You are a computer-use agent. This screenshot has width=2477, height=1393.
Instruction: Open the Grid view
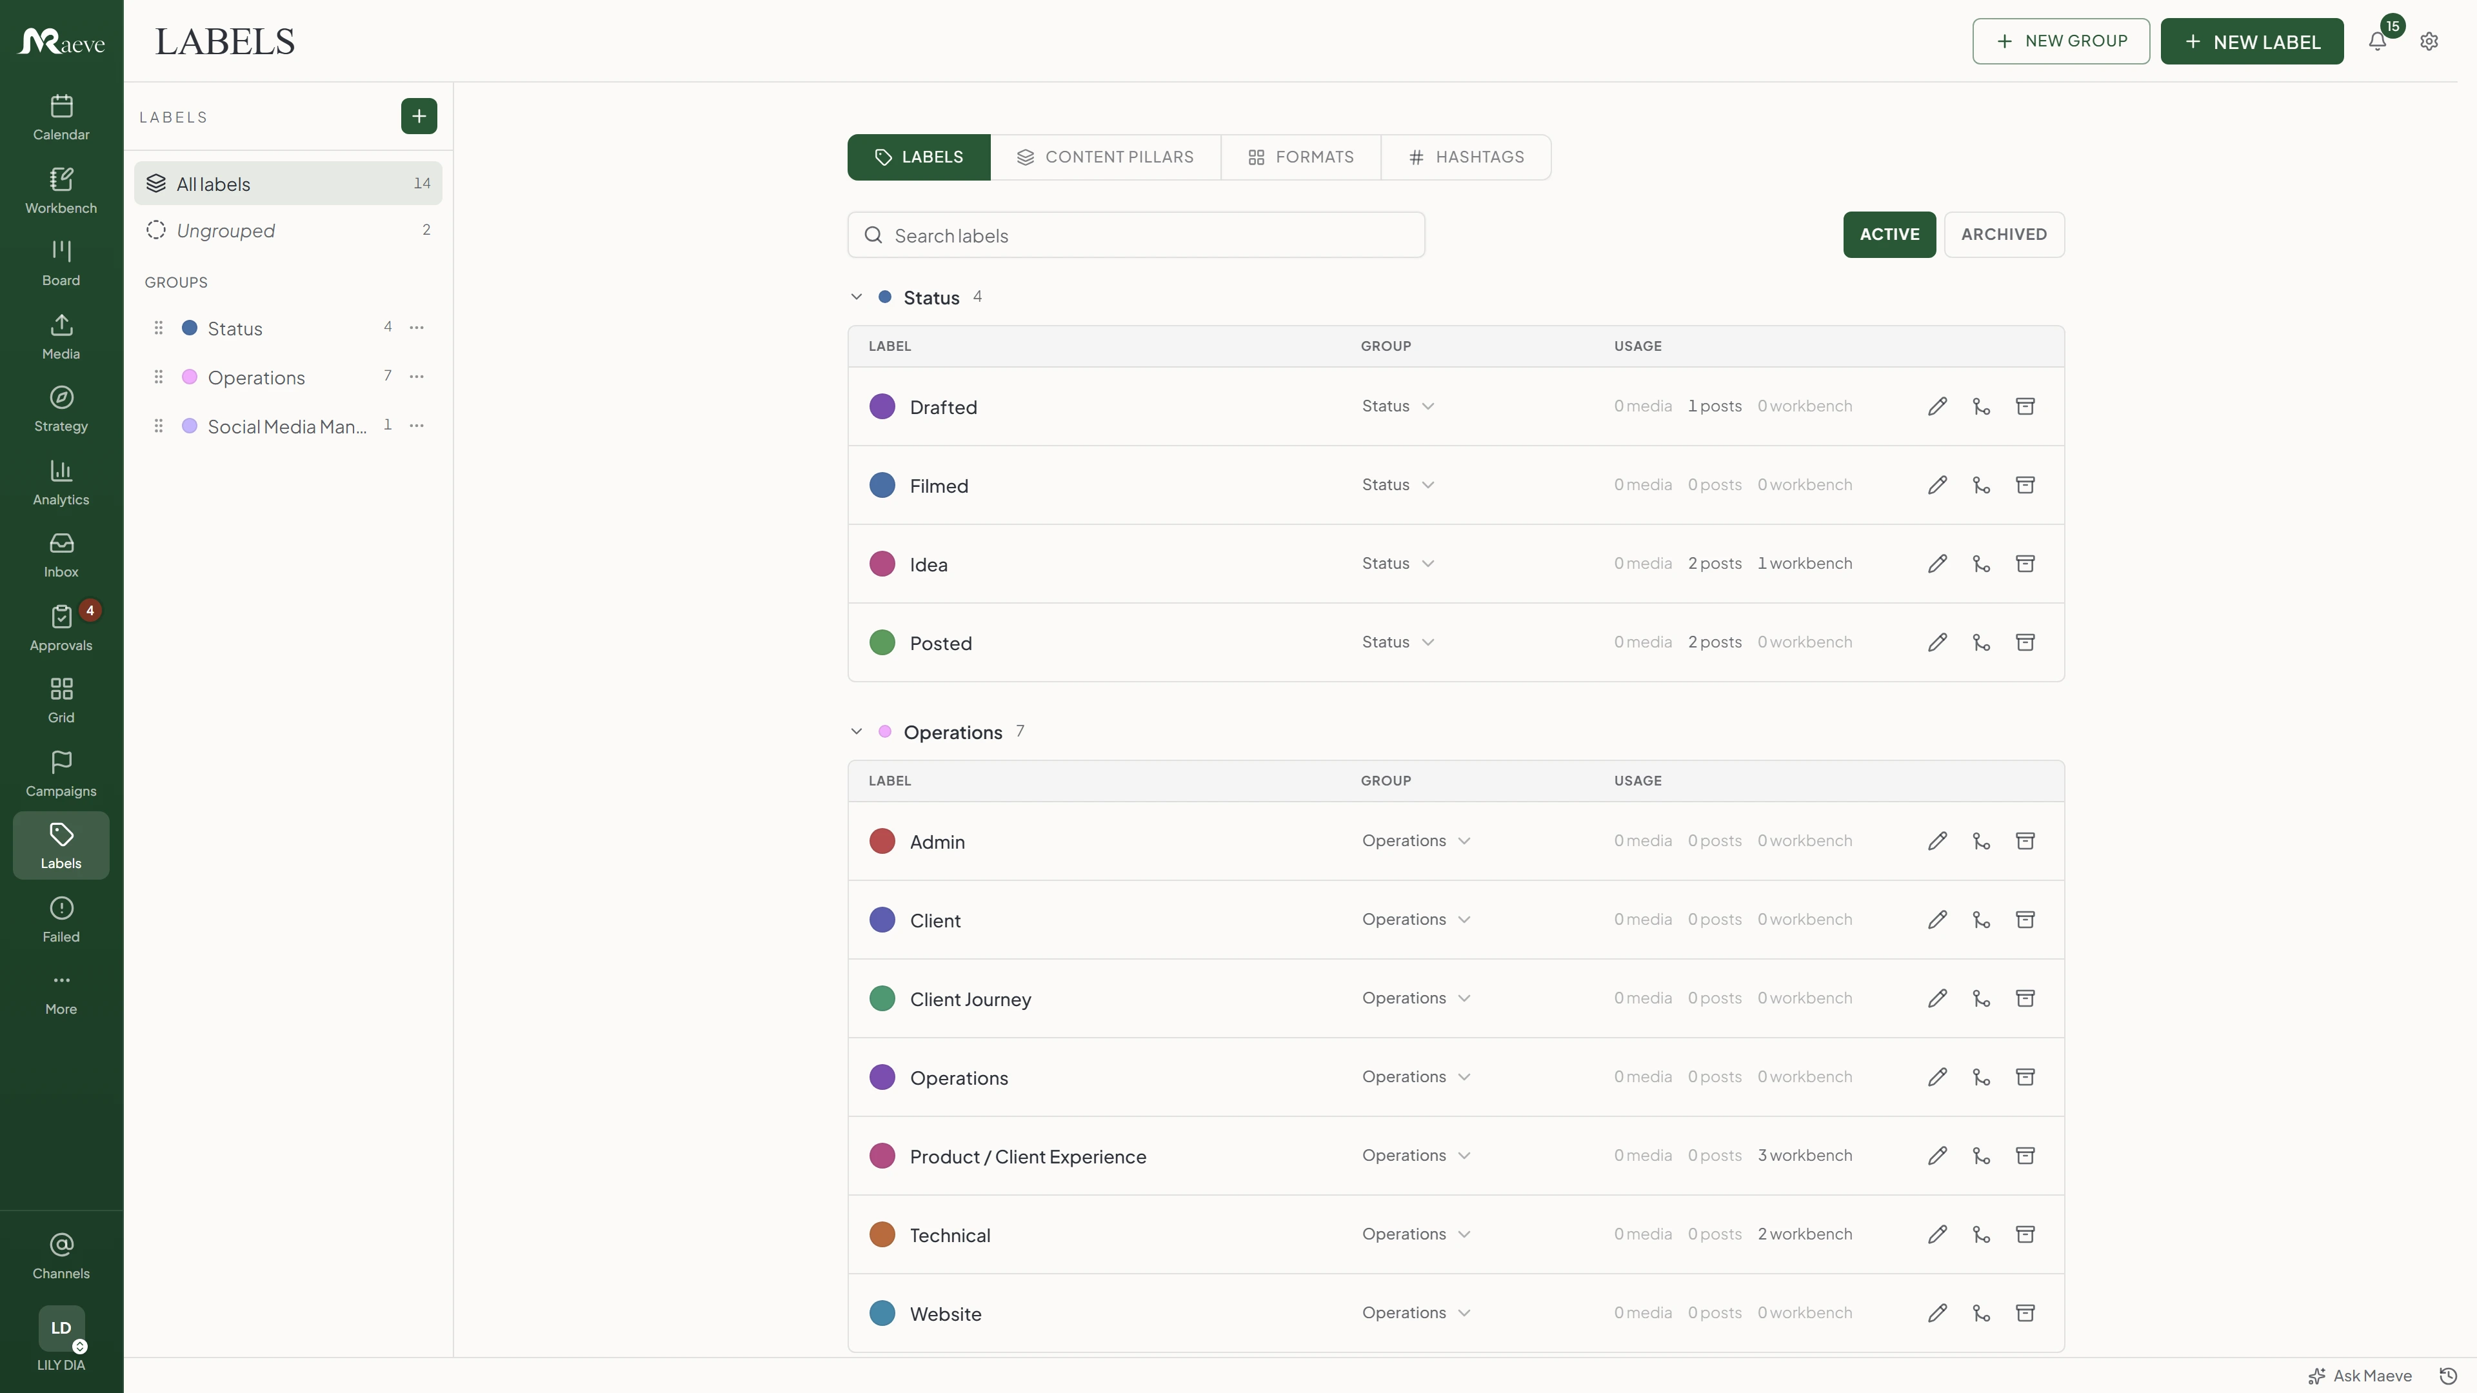point(61,701)
